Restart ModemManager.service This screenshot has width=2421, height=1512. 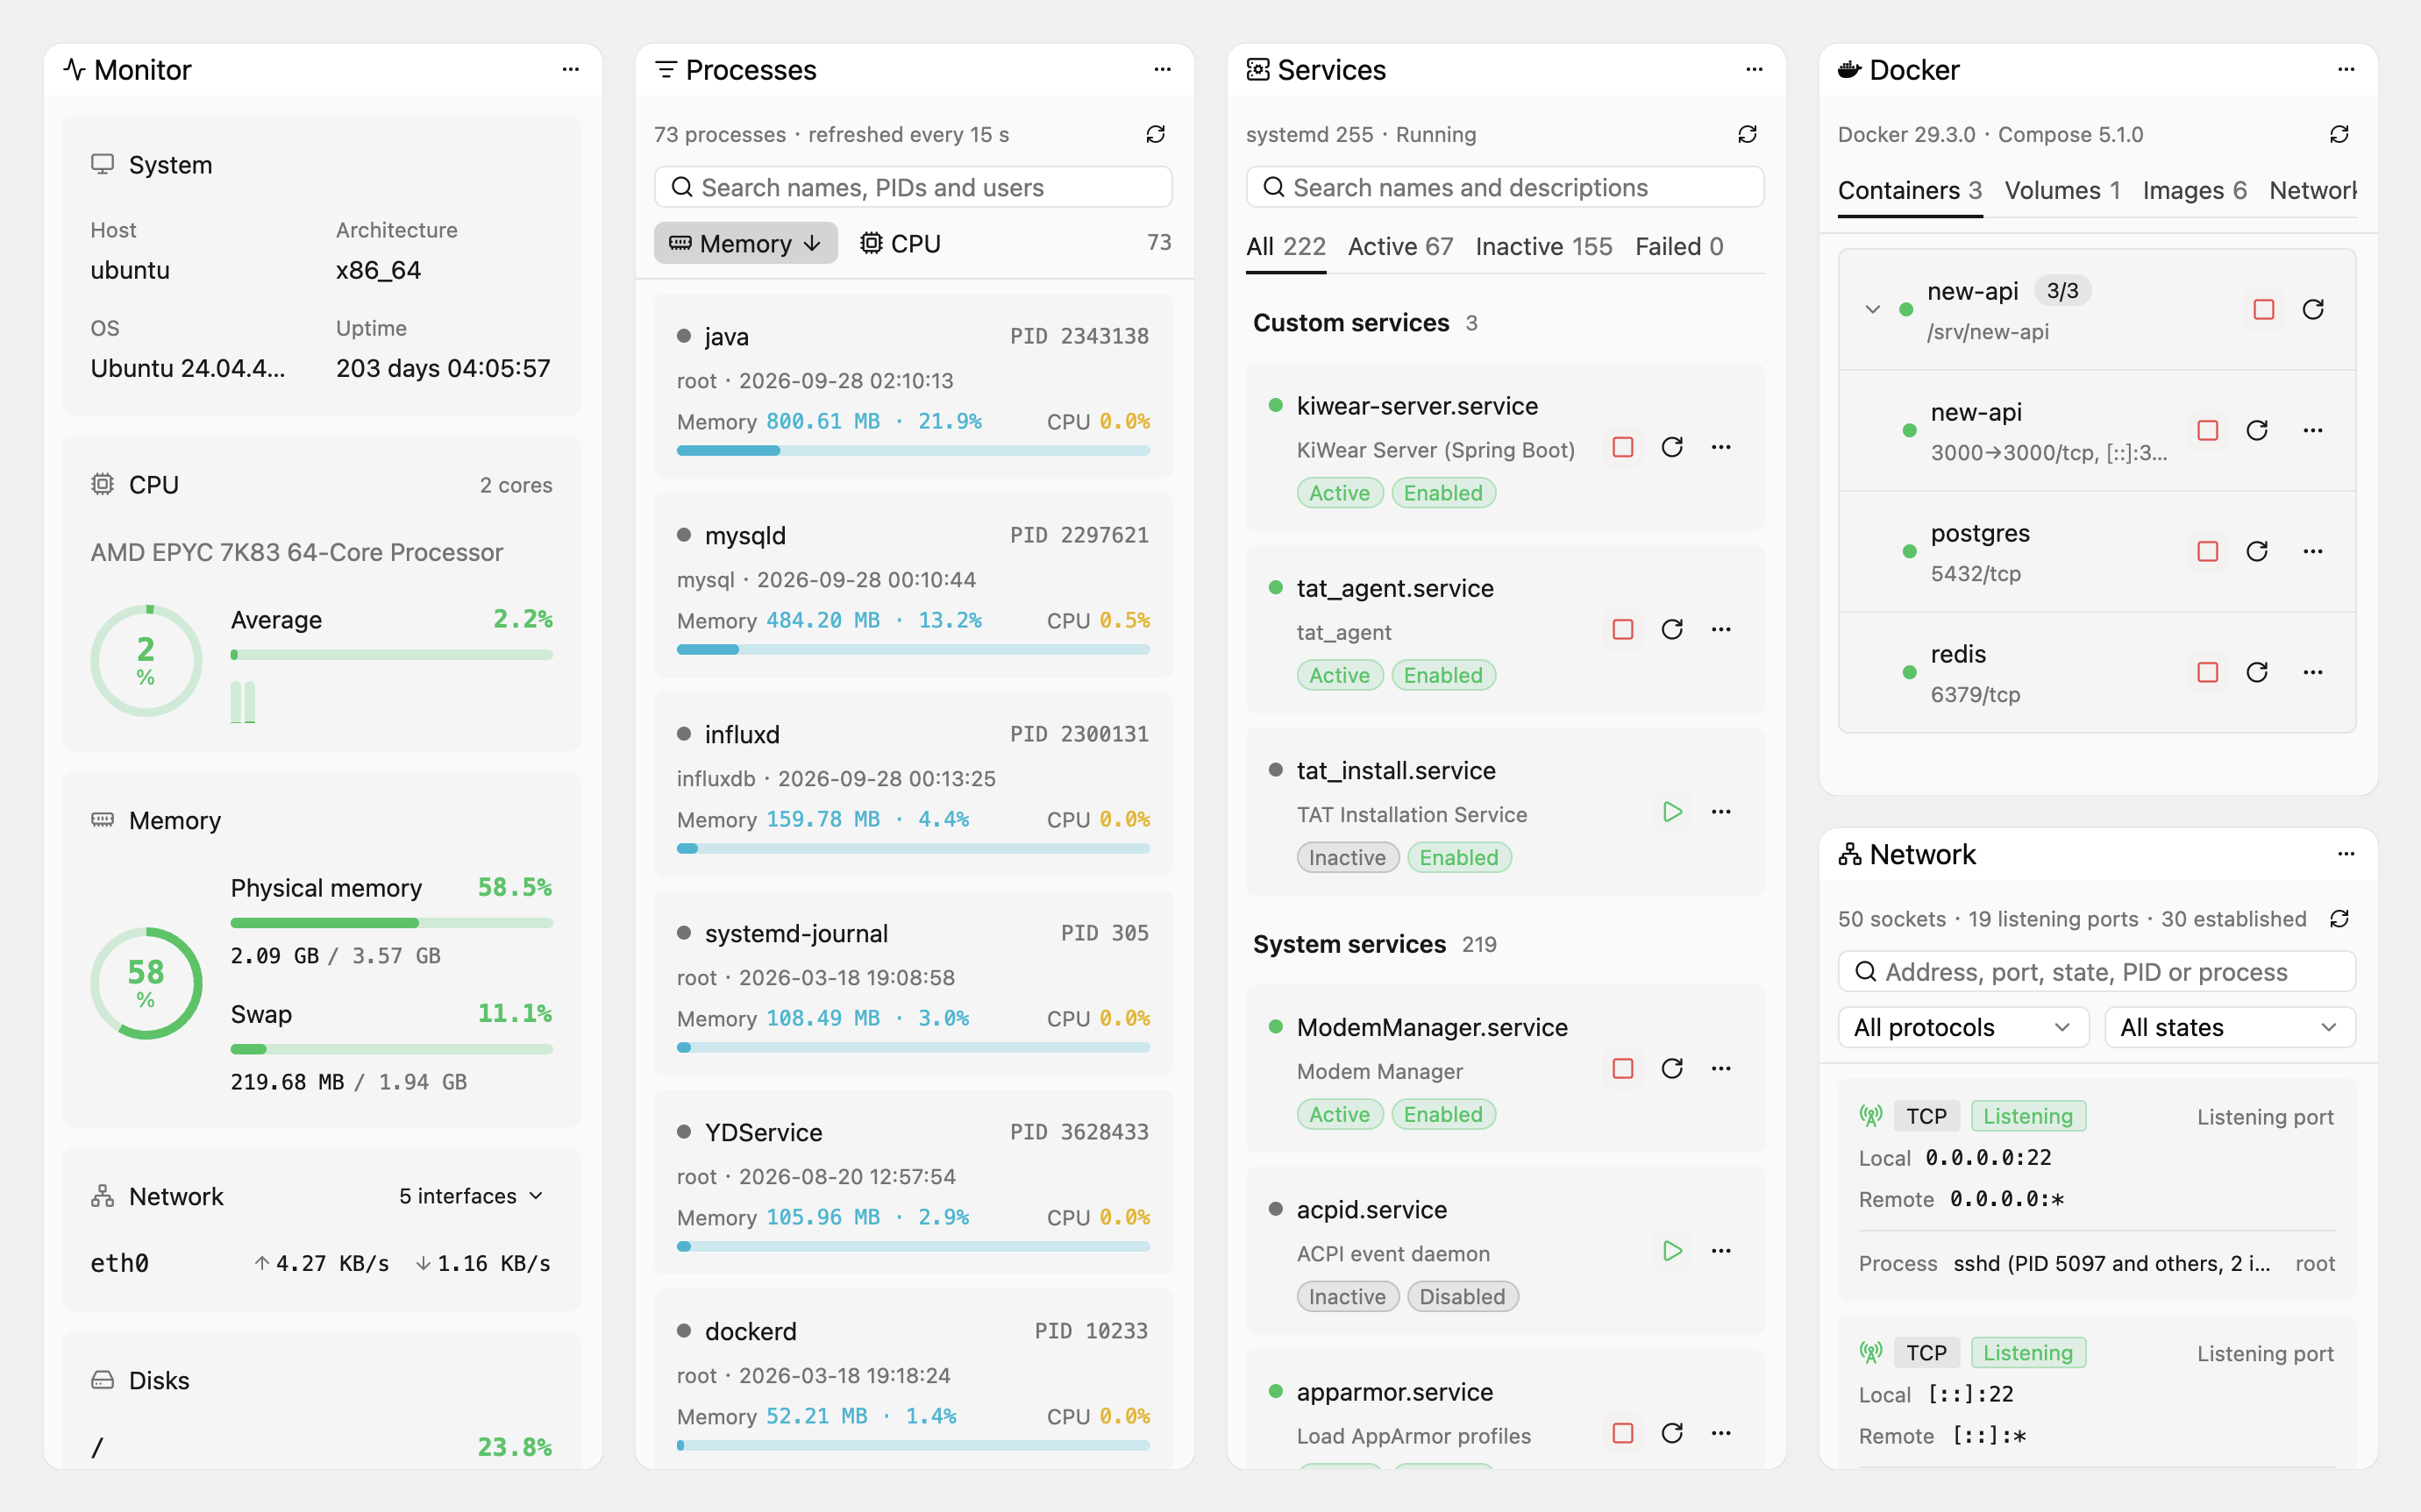click(x=1671, y=1069)
